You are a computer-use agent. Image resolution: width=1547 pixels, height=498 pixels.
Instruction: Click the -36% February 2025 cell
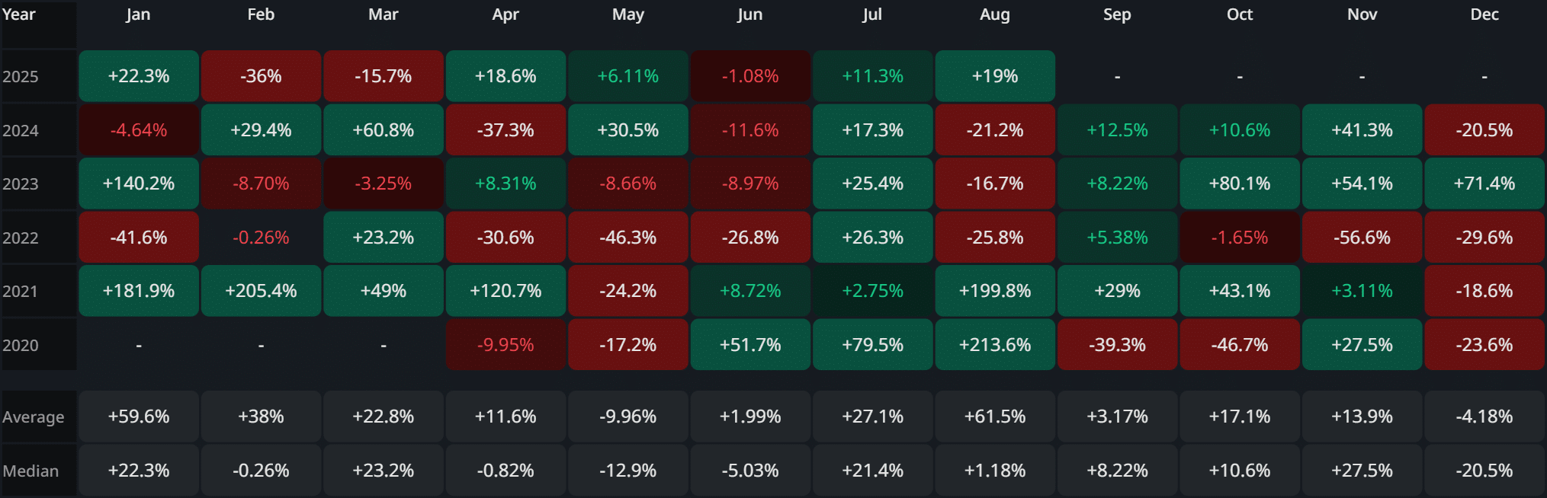[x=261, y=76]
